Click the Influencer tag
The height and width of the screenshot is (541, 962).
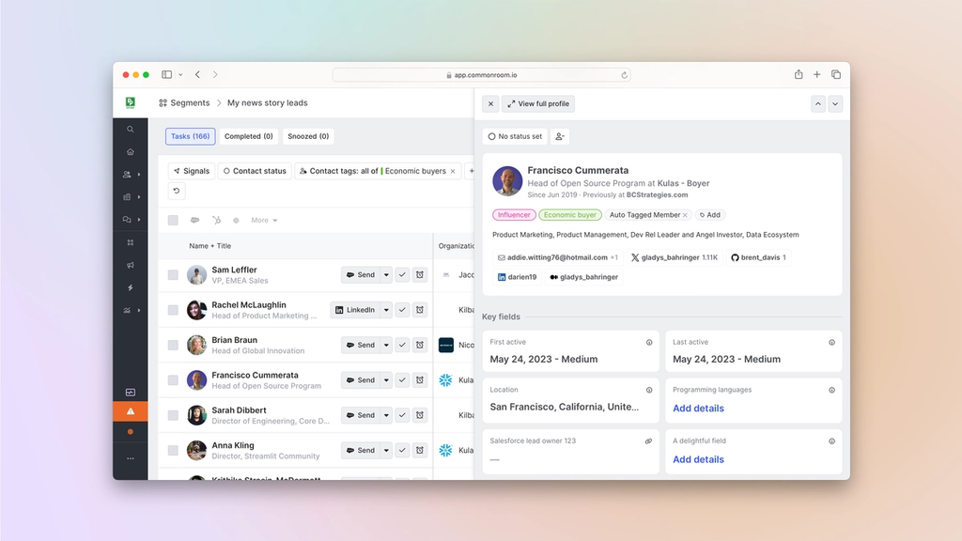click(x=514, y=215)
